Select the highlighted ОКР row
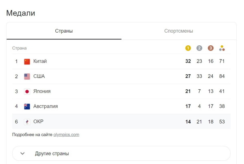 point(121,122)
